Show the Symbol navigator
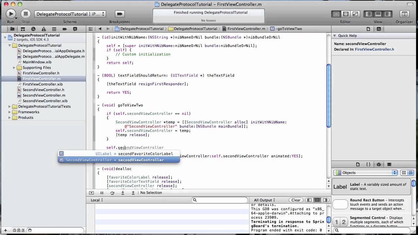 (x=23, y=29)
